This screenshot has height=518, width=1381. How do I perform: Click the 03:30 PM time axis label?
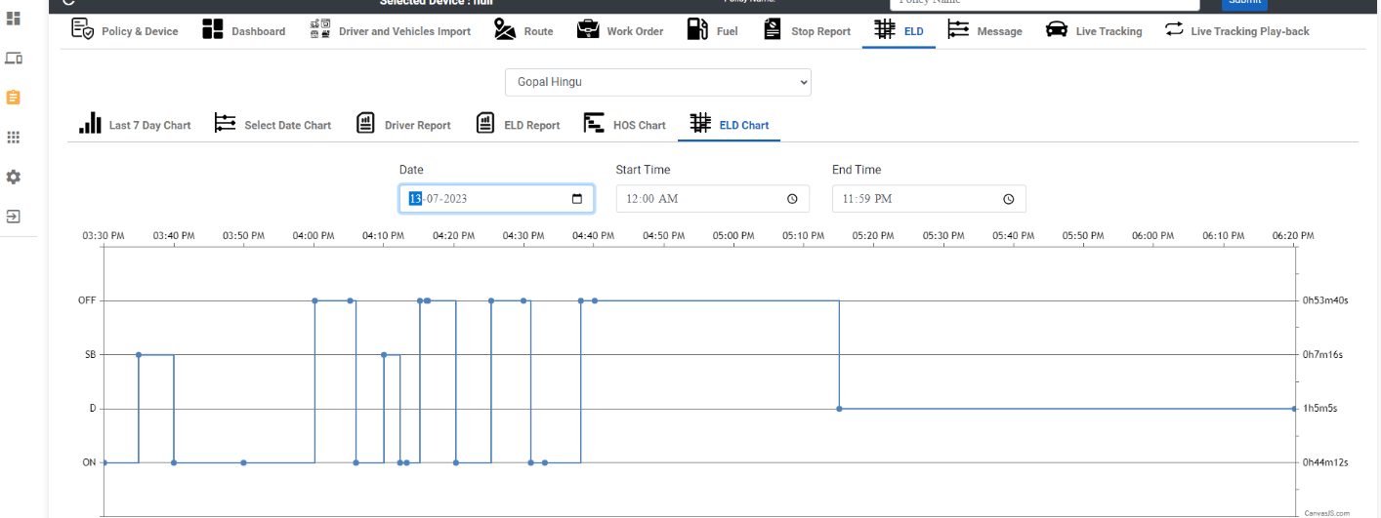(x=104, y=236)
